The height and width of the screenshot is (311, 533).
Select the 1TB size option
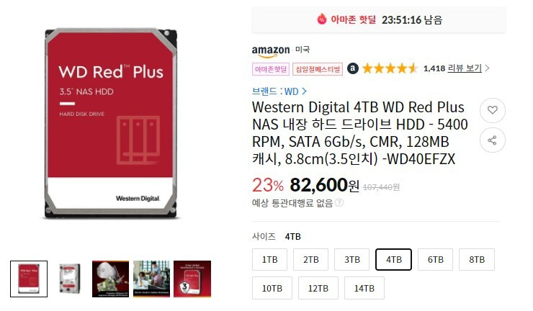(270, 260)
